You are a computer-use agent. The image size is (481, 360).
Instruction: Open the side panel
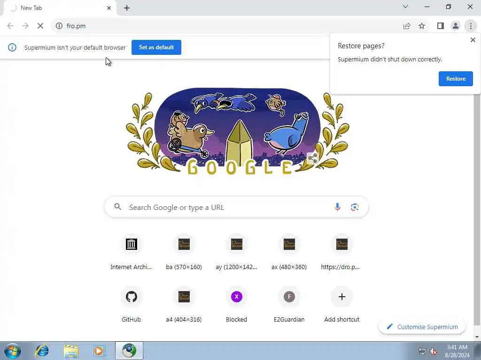pos(441,26)
